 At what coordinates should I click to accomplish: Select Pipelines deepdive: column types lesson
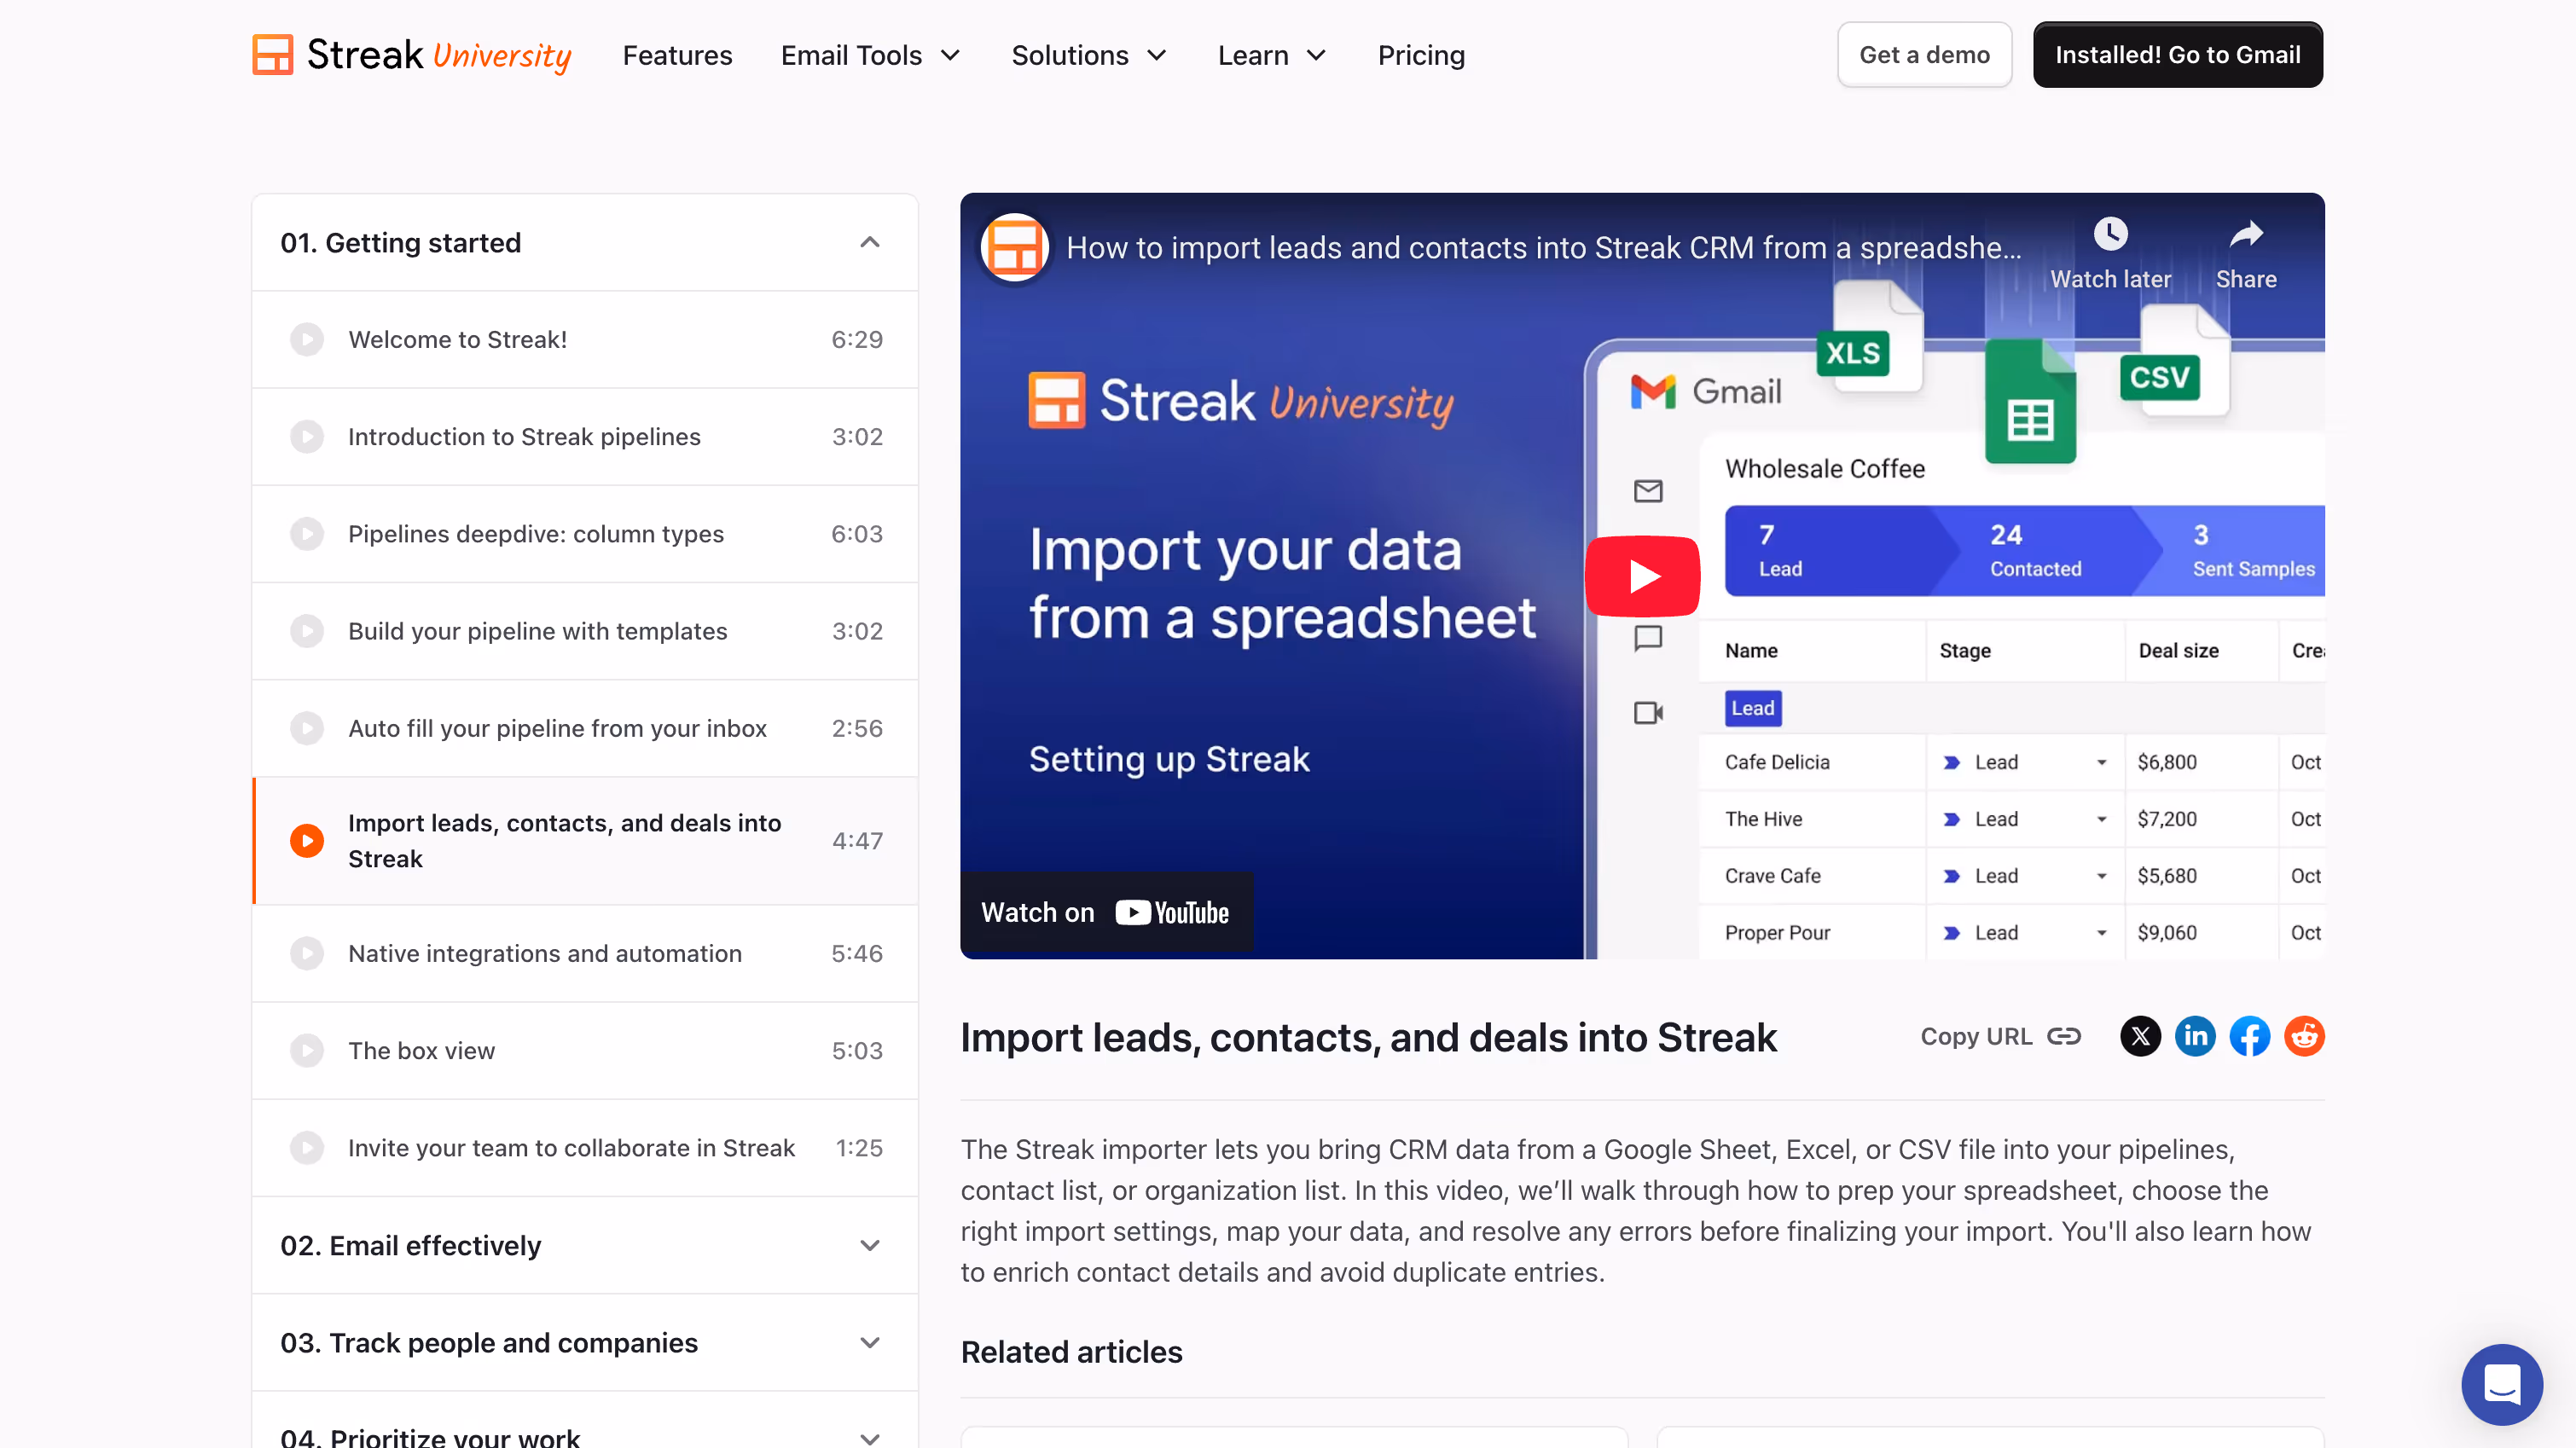click(x=536, y=533)
